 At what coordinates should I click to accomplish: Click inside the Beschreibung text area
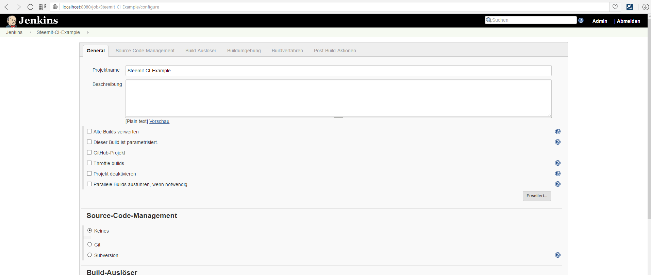(338, 98)
